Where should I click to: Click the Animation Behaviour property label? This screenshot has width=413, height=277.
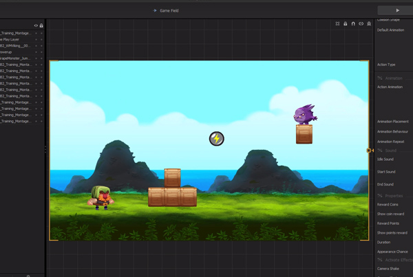(392, 131)
